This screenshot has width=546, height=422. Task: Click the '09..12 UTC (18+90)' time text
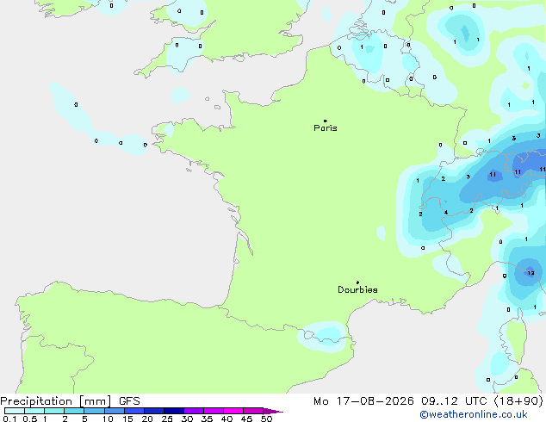point(482,401)
